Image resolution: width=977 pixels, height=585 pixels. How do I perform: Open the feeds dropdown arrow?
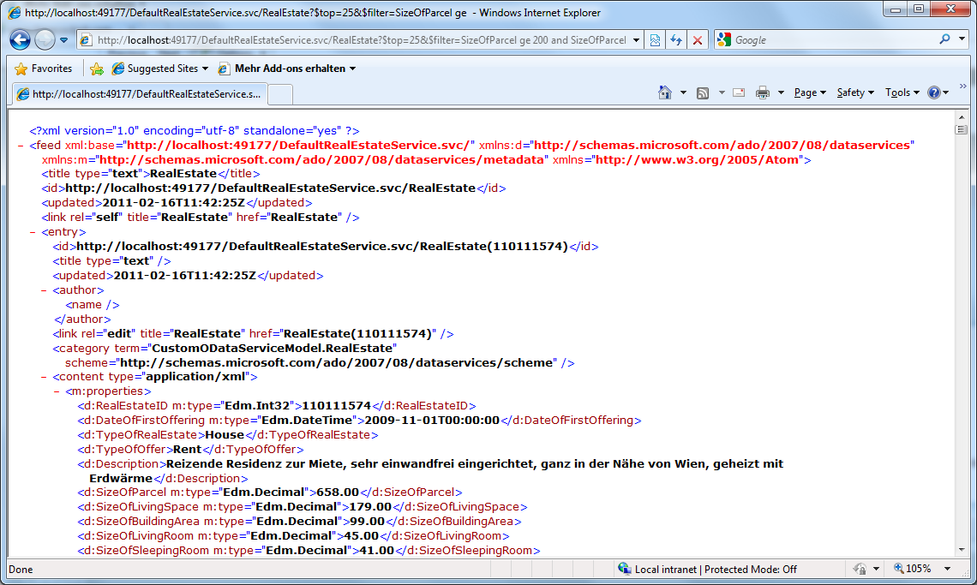pos(722,93)
